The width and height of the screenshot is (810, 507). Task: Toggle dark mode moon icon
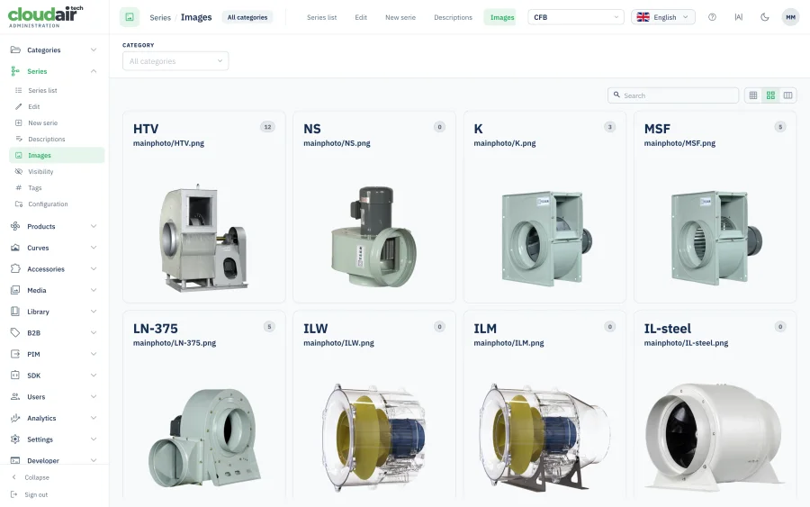(x=764, y=17)
